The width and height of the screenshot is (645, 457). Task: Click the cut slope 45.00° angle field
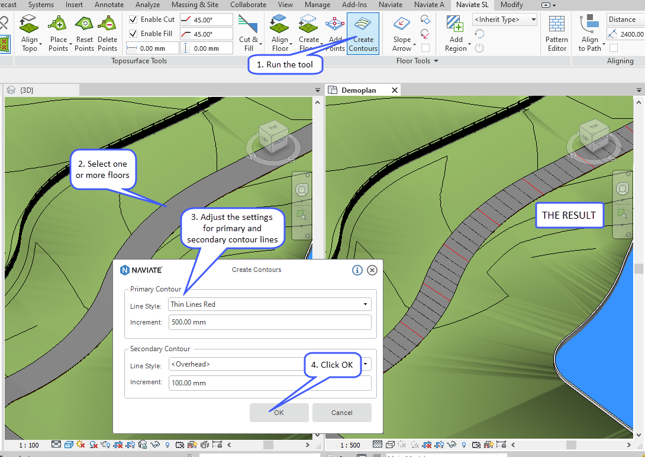click(x=207, y=20)
